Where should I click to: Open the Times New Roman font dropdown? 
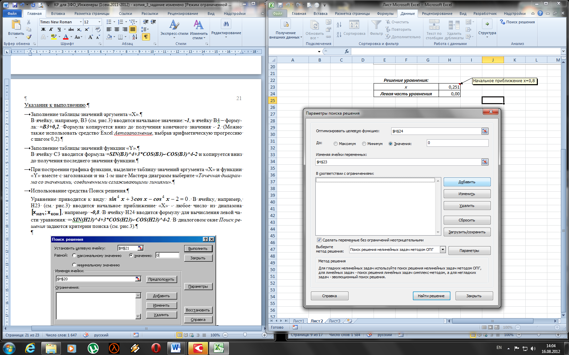click(x=81, y=22)
